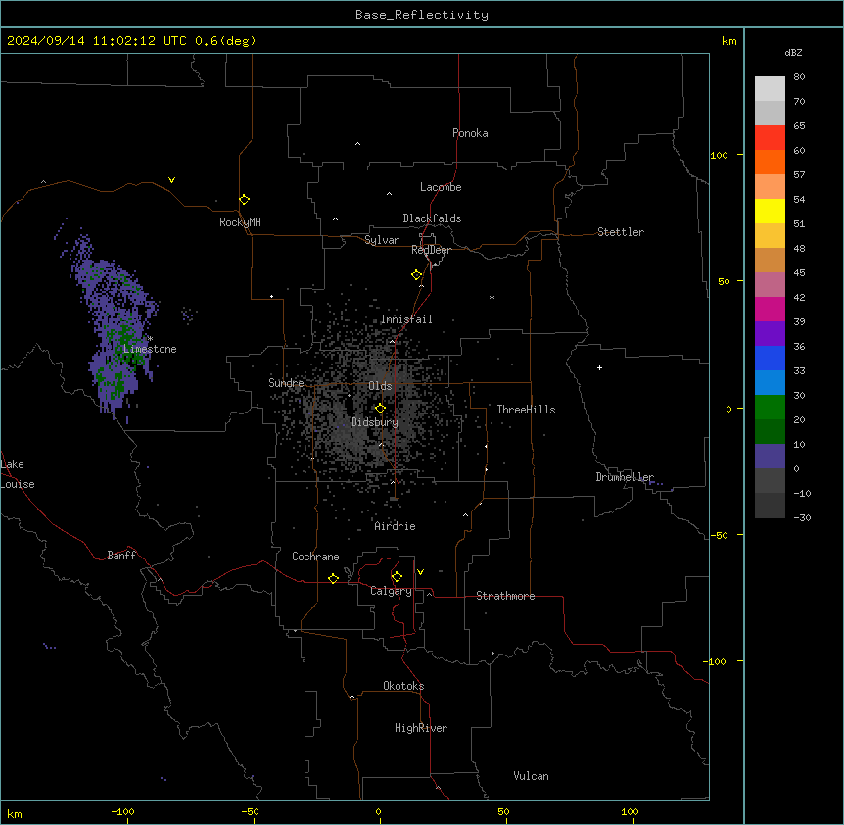This screenshot has height=825, width=844.
Task: Click the Didsbury town label
Action: pos(375,422)
